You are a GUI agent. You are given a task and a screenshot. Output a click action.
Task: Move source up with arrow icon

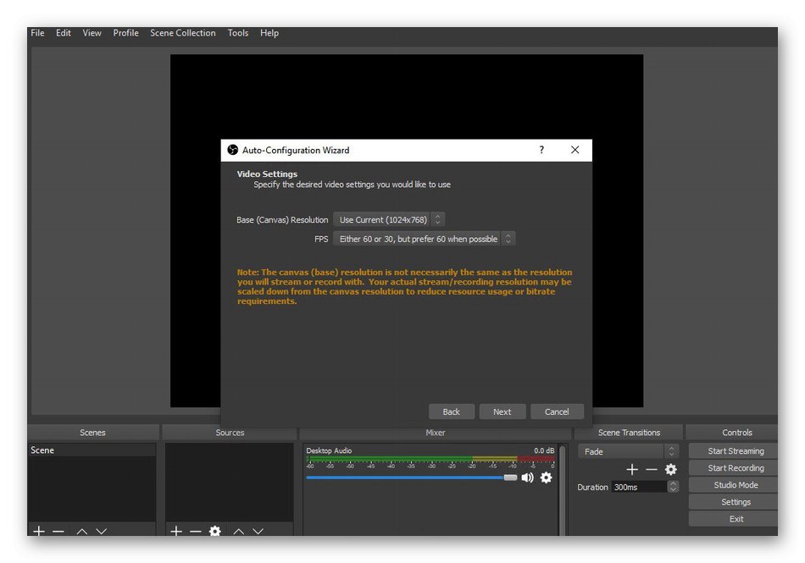pos(239,531)
